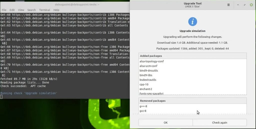The width and height of the screenshot is (256, 129).
Task: Click the blue info icon
Action: point(192,21)
